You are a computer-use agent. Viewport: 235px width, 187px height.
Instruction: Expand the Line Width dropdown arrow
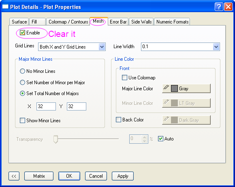tap(216, 47)
